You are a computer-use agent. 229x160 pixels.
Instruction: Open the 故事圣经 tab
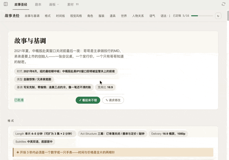21,5
